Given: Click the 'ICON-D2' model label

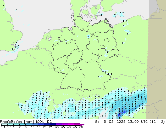Looking at the screenshot, I should tap(44, 122).
